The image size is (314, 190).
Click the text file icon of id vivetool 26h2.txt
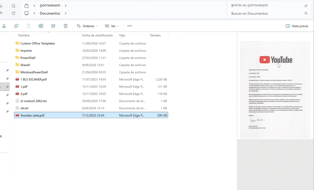click(17, 101)
